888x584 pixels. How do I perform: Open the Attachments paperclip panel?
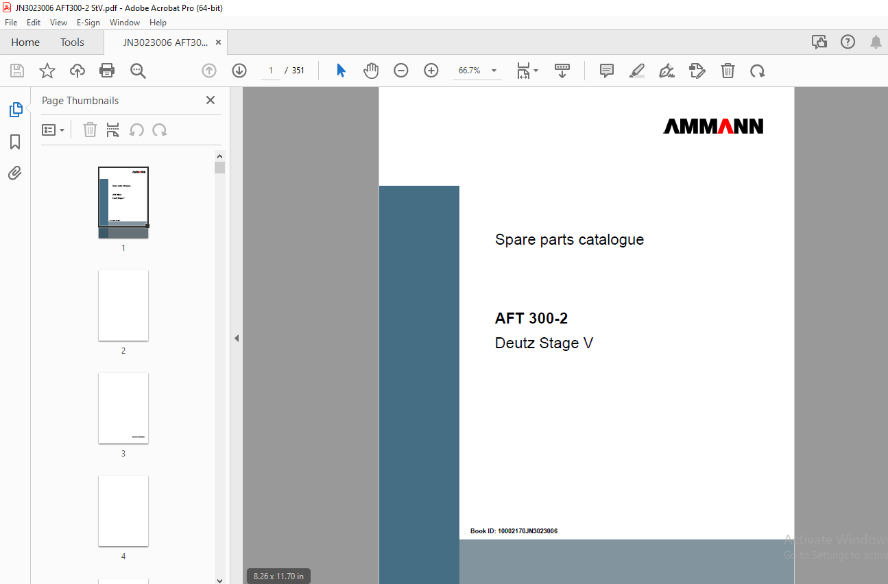(x=15, y=173)
